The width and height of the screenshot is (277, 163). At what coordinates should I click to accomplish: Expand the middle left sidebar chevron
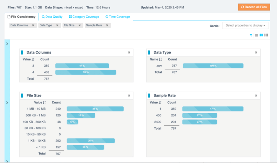(7, 103)
